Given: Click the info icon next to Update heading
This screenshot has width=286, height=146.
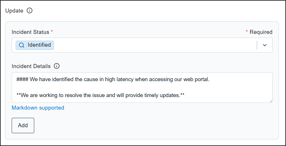Looking at the screenshot, I should pos(30,11).
